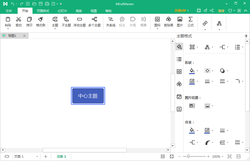Click the 登录 login link

tap(221, 11)
